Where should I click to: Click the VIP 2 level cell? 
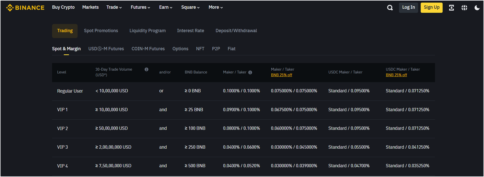pyautogui.click(x=62, y=129)
